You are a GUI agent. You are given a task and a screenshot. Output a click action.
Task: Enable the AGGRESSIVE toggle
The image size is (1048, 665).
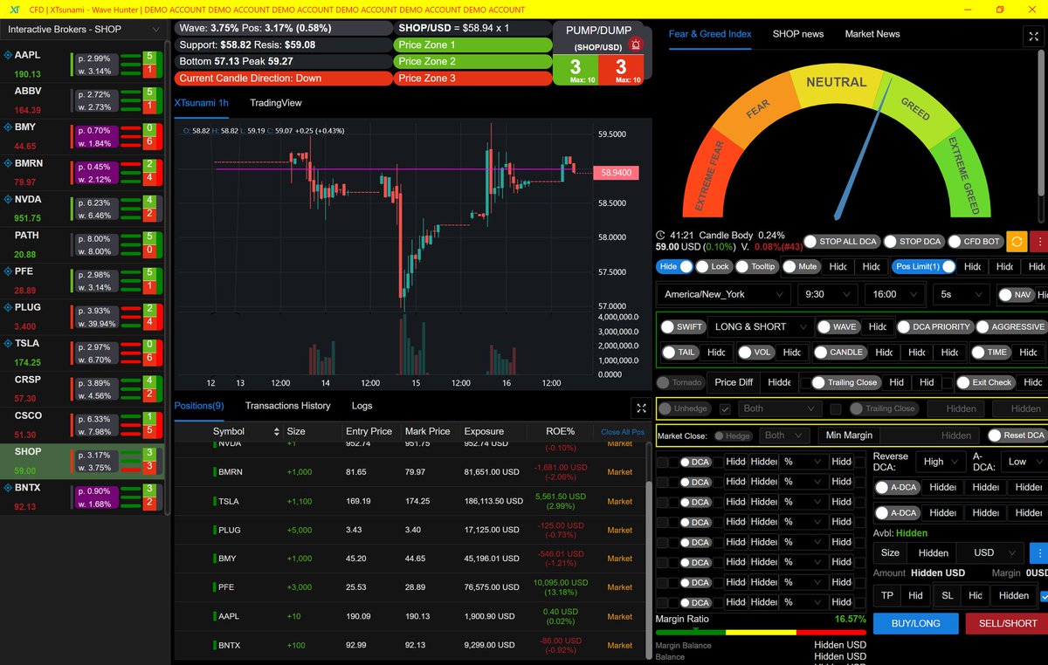click(x=1010, y=327)
